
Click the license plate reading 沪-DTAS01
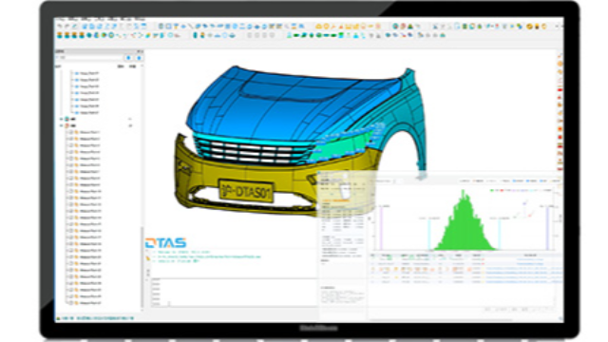[246, 191]
